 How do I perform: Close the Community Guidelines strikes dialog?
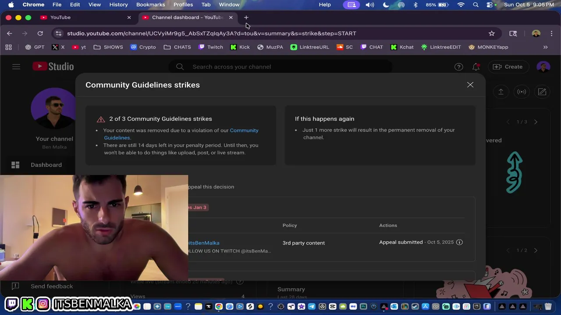coord(470,85)
